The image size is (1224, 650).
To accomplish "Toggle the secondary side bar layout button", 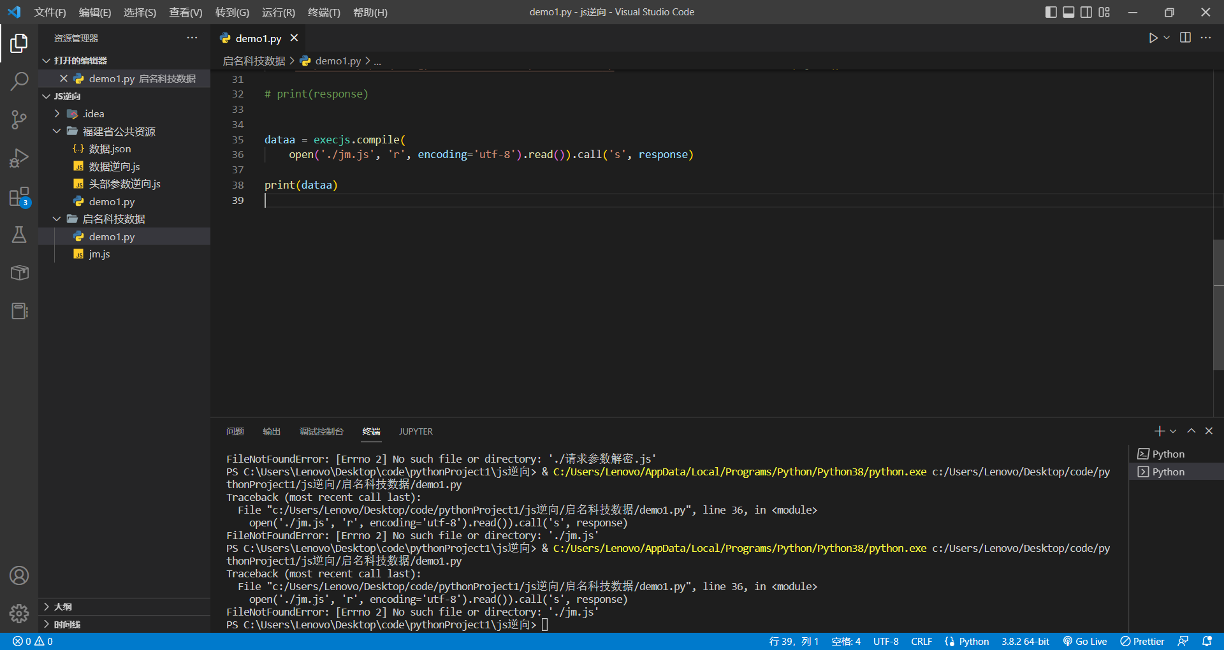I will click(x=1086, y=12).
